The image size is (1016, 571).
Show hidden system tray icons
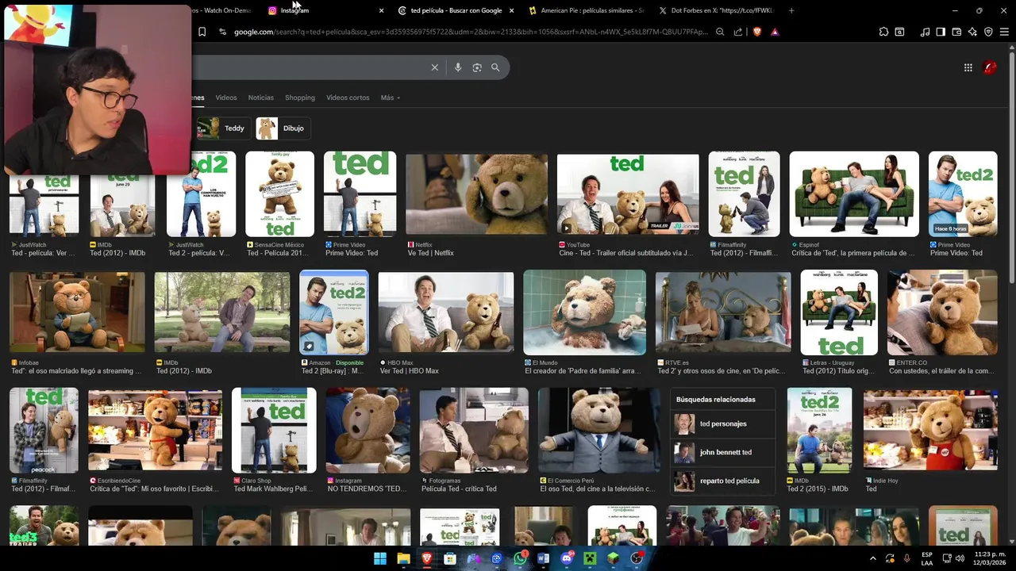[x=873, y=558]
